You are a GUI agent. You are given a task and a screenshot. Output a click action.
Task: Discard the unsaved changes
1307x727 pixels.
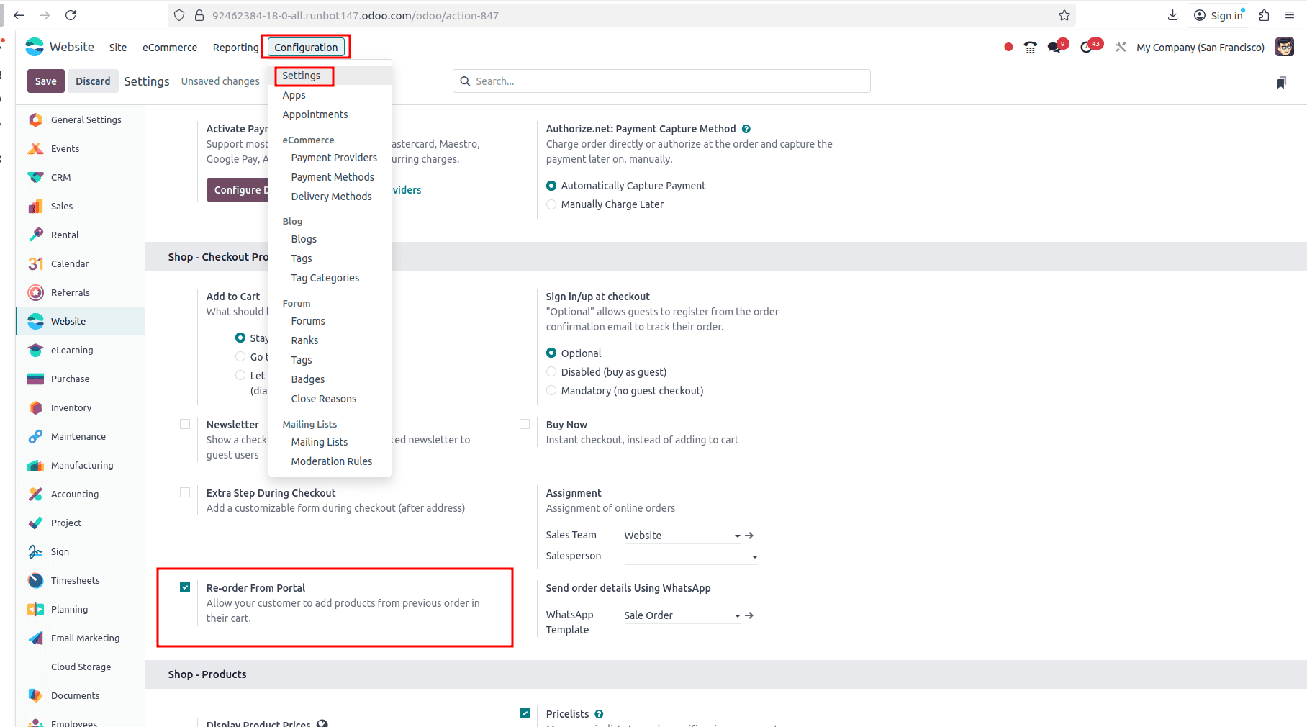[93, 81]
